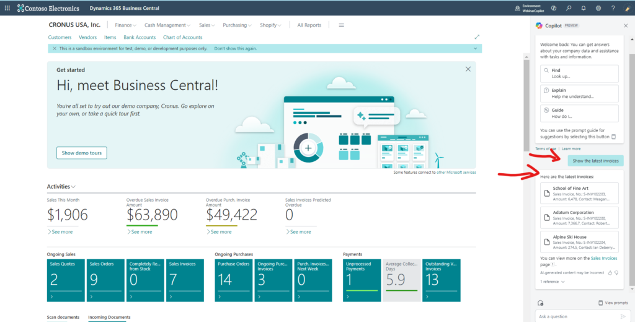Open the Sales Orders tile
635x322 pixels.
pyautogui.click(x=105, y=280)
